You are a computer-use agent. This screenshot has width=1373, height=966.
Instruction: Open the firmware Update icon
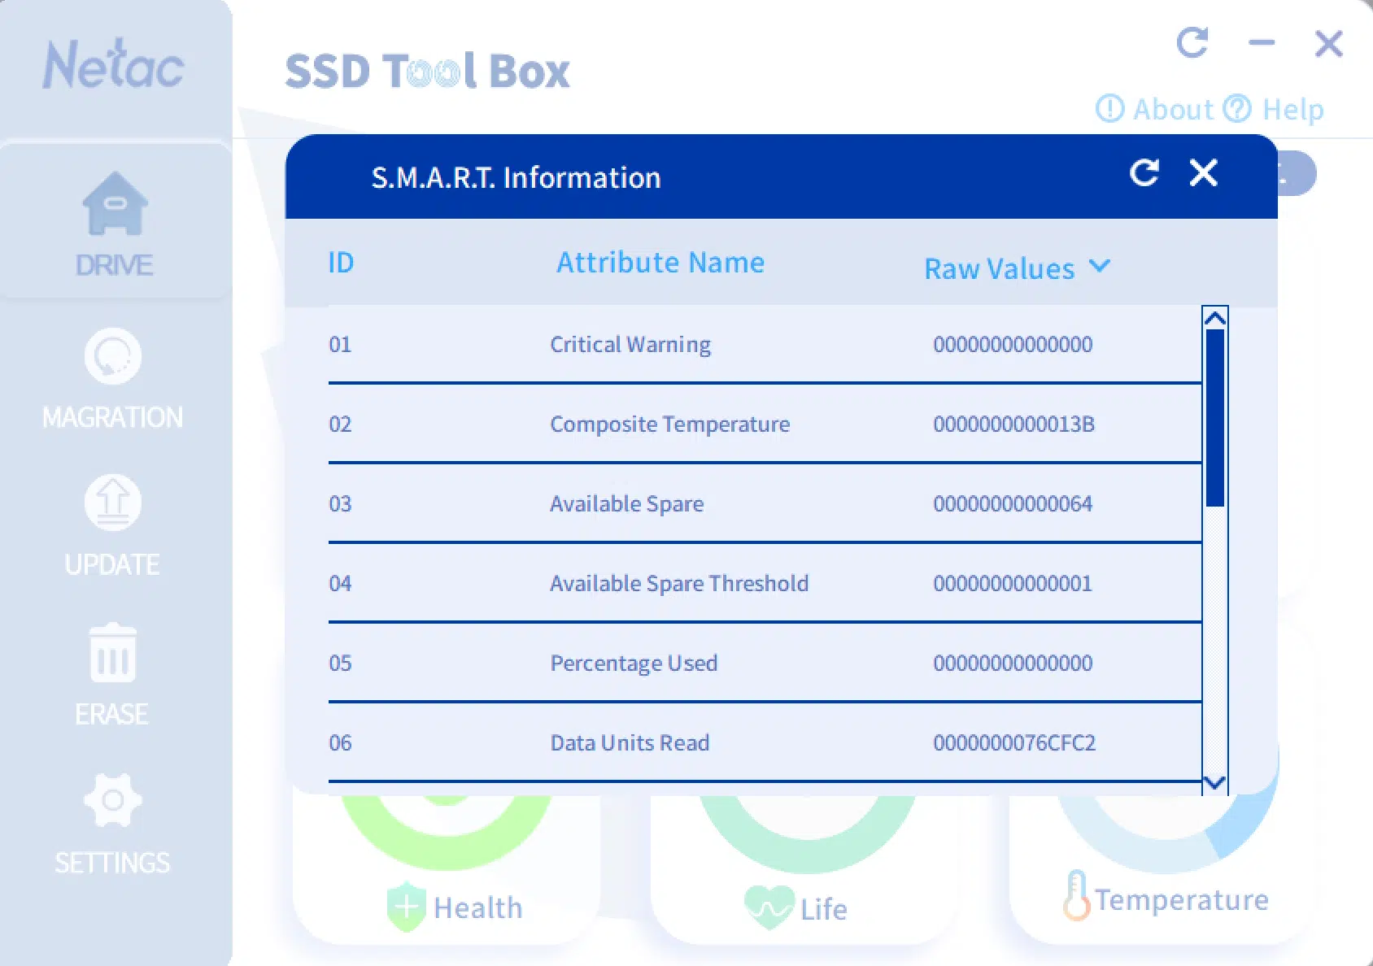[112, 503]
